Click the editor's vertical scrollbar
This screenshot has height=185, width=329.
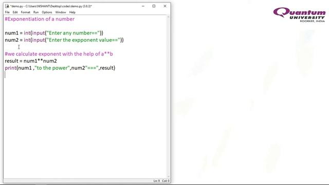click(168, 97)
